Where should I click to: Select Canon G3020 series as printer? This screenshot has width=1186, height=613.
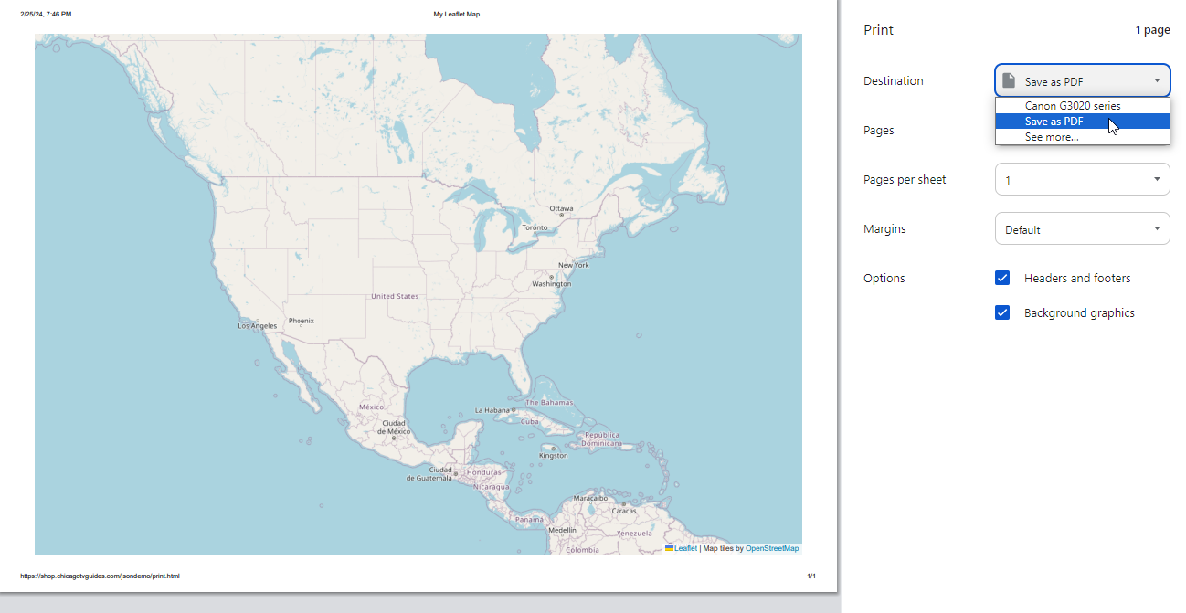pyautogui.click(x=1082, y=105)
